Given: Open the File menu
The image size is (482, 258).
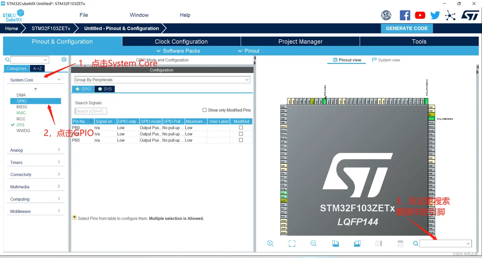Looking at the screenshot, I should 84,15.
